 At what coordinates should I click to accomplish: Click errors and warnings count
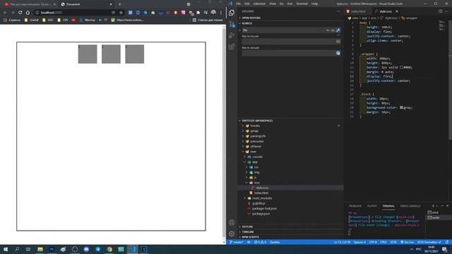[260, 242]
